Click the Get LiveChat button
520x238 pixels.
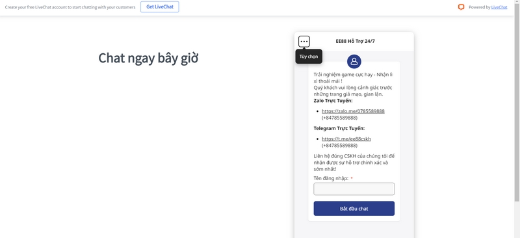(159, 7)
